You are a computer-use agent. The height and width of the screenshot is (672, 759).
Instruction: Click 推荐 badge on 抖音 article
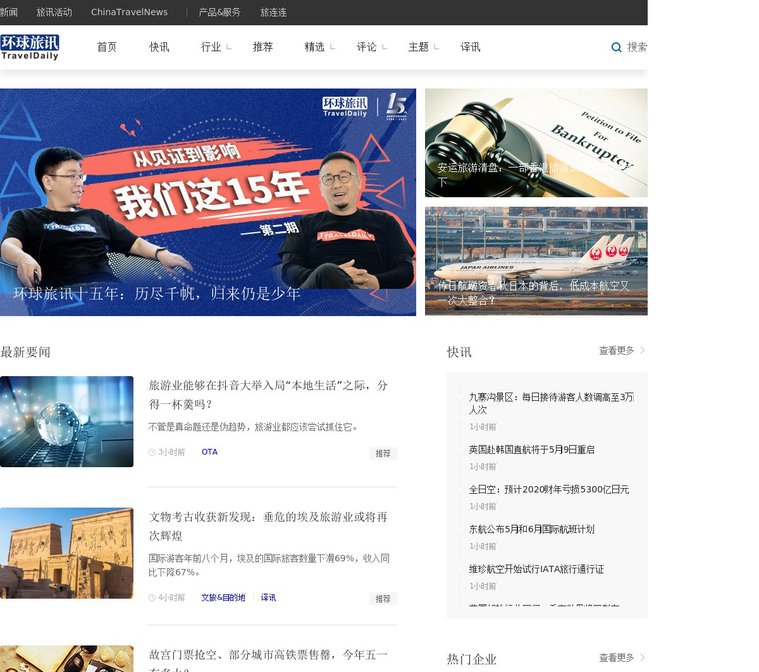click(383, 453)
